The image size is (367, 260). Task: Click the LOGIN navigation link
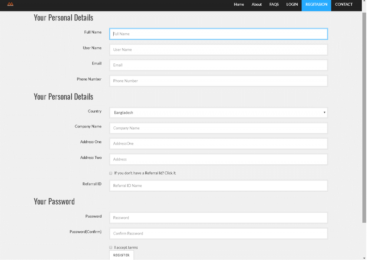coord(292,5)
